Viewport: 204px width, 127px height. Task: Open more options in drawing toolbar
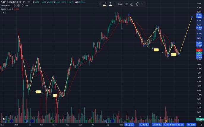point(143,4)
